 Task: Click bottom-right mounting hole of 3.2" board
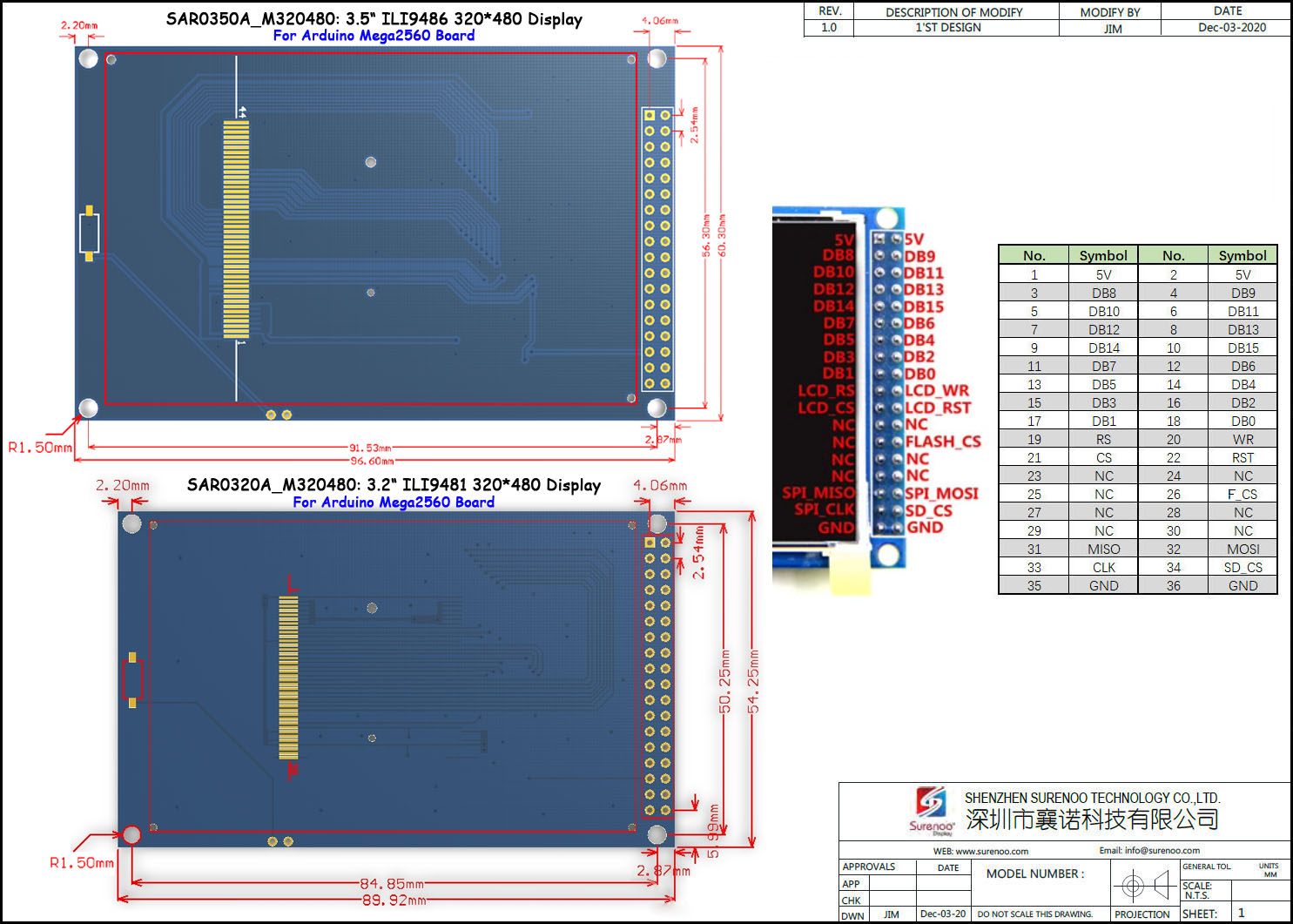(x=657, y=834)
